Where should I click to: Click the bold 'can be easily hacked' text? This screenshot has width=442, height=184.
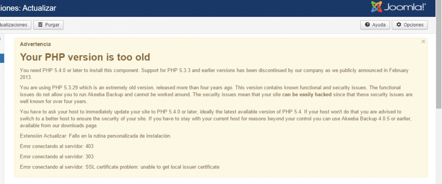[x=307, y=95]
